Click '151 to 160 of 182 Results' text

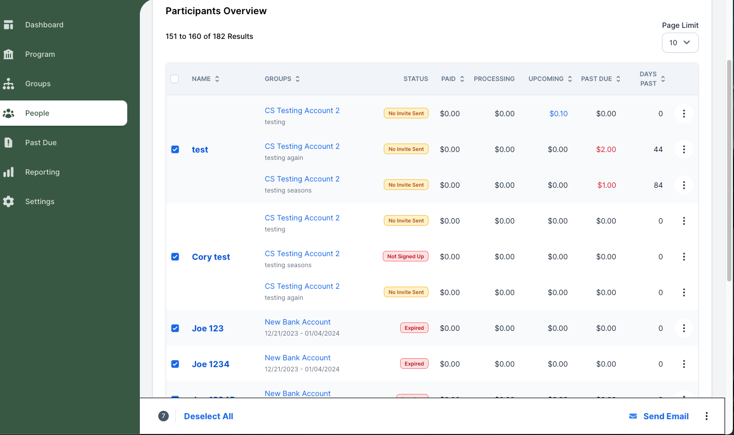pos(209,36)
